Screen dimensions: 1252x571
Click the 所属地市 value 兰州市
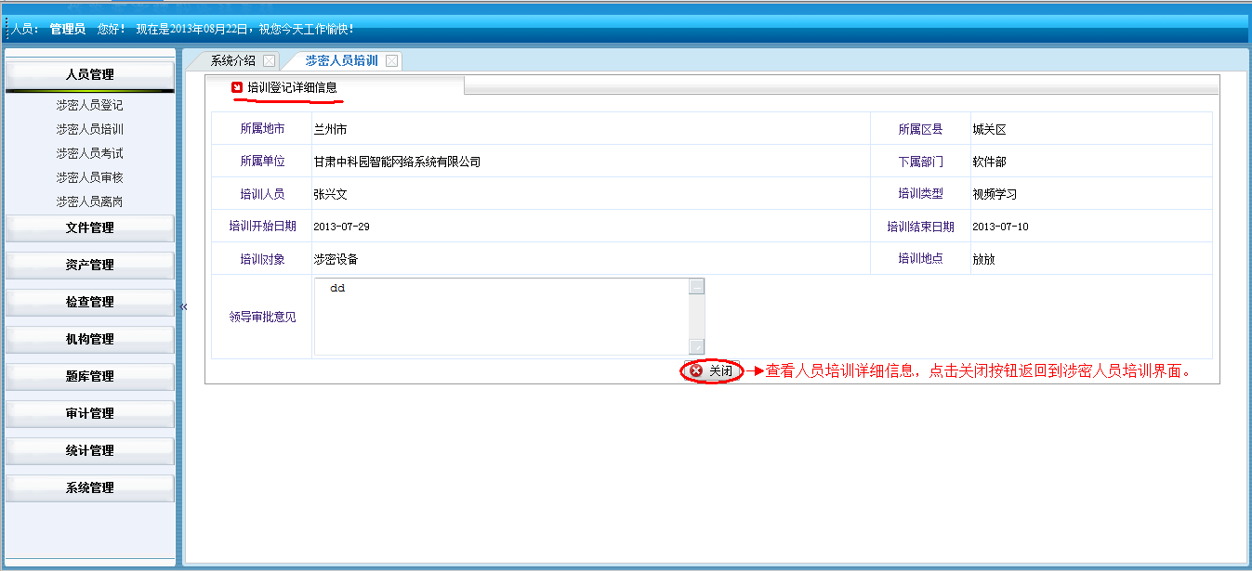click(330, 129)
